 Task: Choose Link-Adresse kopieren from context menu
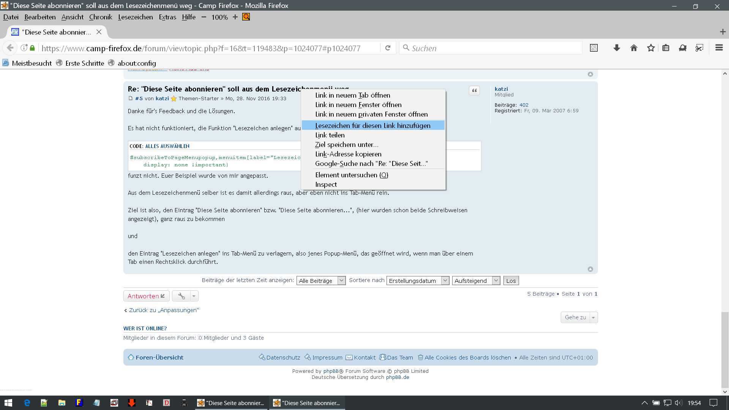(x=348, y=154)
